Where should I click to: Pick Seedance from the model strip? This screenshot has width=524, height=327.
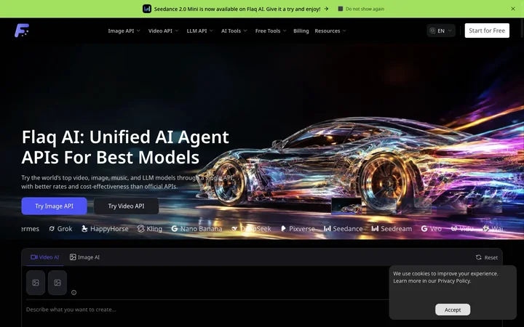[x=343, y=229]
